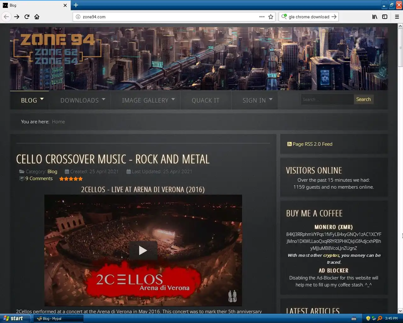
Task: Click the browser search box text
Action: tap(309, 17)
